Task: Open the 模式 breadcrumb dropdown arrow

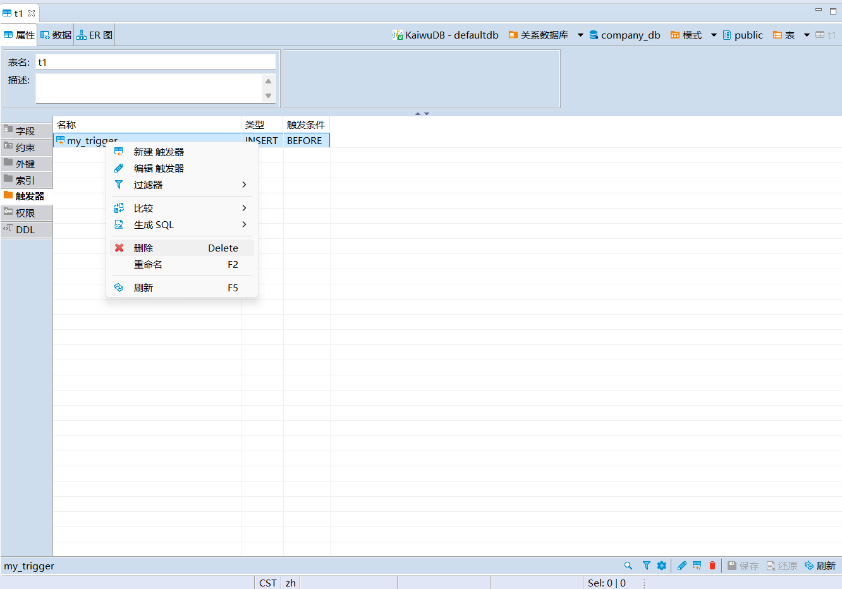Action: pyautogui.click(x=714, y=35)
